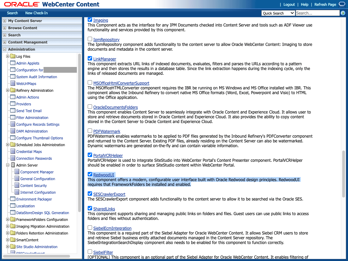Click the System Audit Information page icon

click(13, 76)
